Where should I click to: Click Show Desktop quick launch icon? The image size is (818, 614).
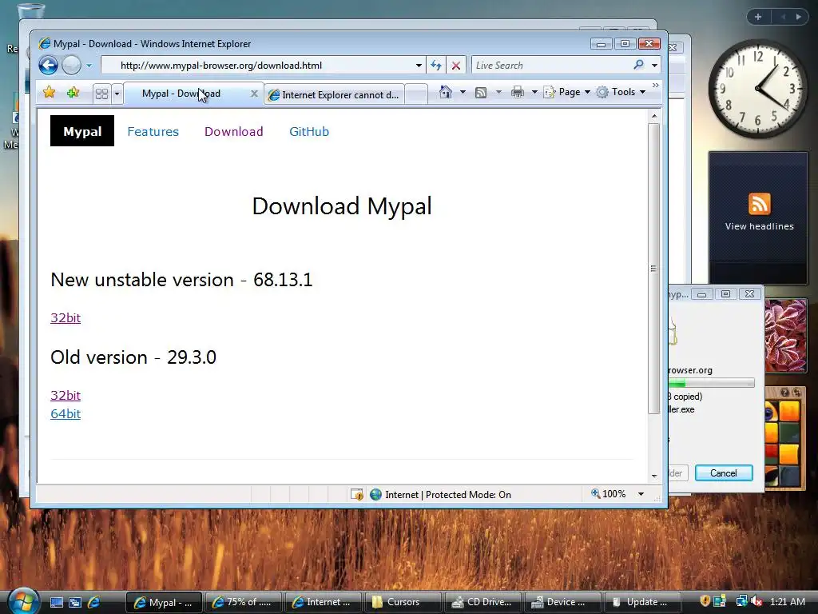57,602
